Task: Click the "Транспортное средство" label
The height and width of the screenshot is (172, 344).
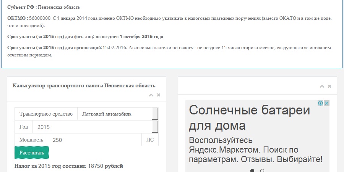Action: coord(46,114)
